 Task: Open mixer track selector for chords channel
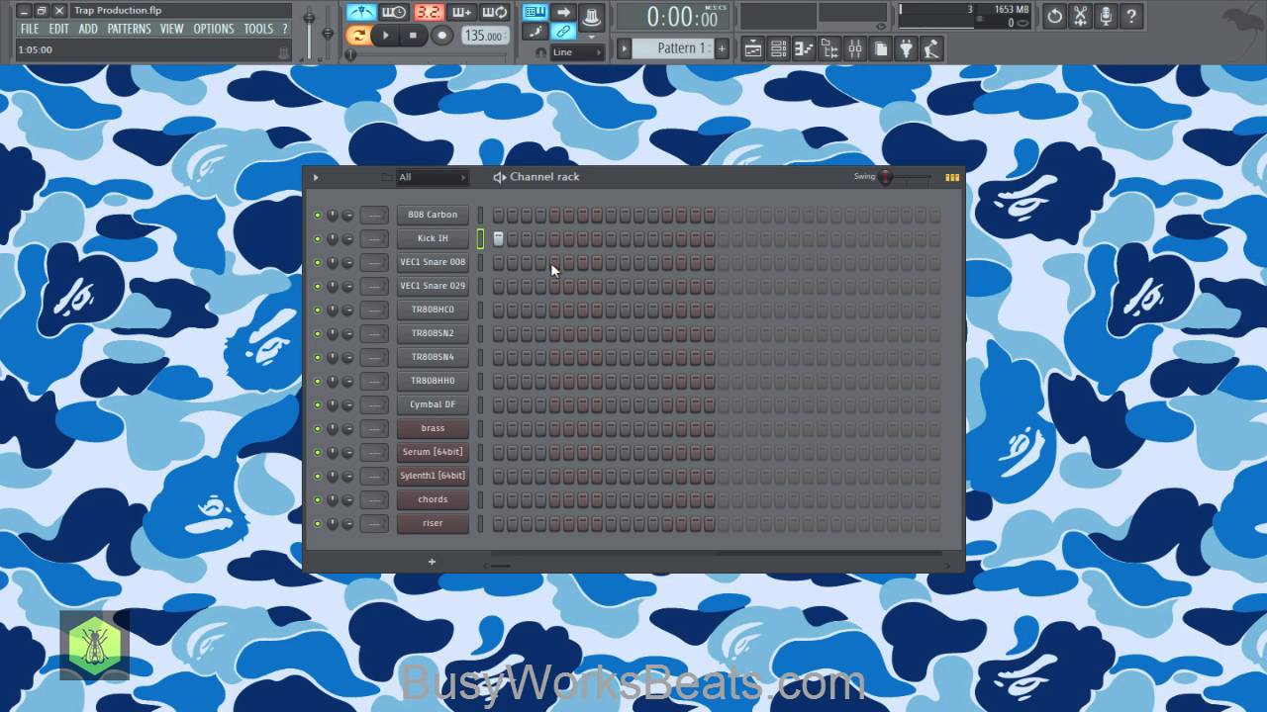tap(373, 499)
